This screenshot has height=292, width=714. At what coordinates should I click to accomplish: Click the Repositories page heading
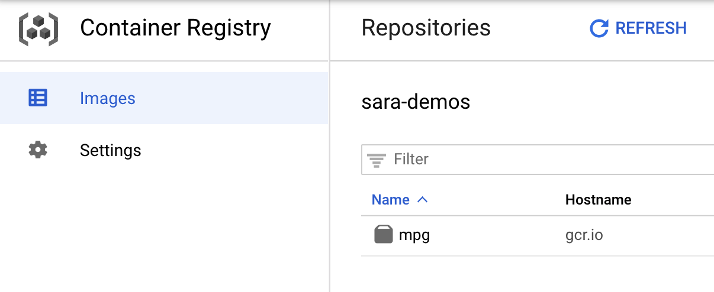426,28
